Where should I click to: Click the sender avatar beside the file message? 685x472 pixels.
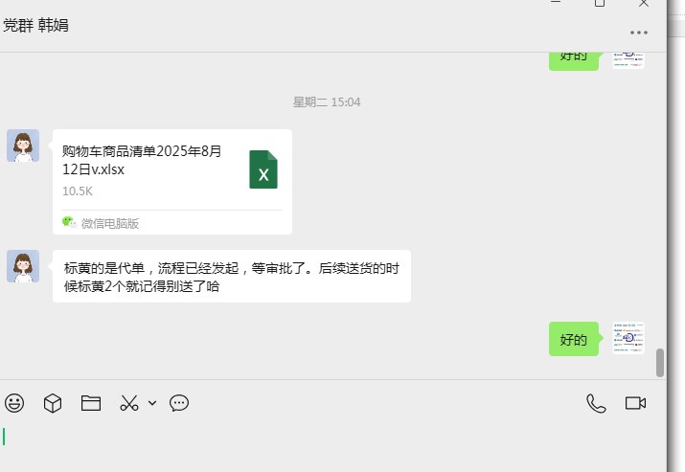click(23, 146)
